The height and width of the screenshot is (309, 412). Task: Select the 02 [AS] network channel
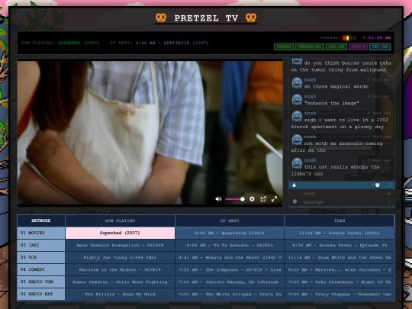pyautogui.click(x=41, y=245)
